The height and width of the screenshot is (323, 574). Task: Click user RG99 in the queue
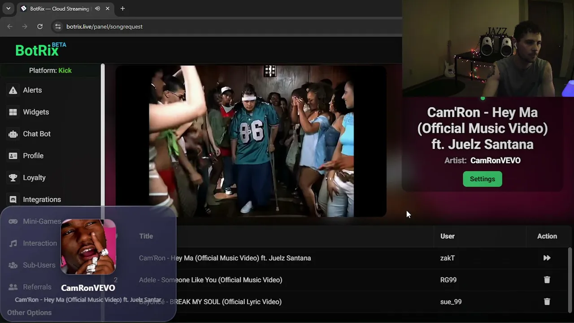click(x=448, y=280)
